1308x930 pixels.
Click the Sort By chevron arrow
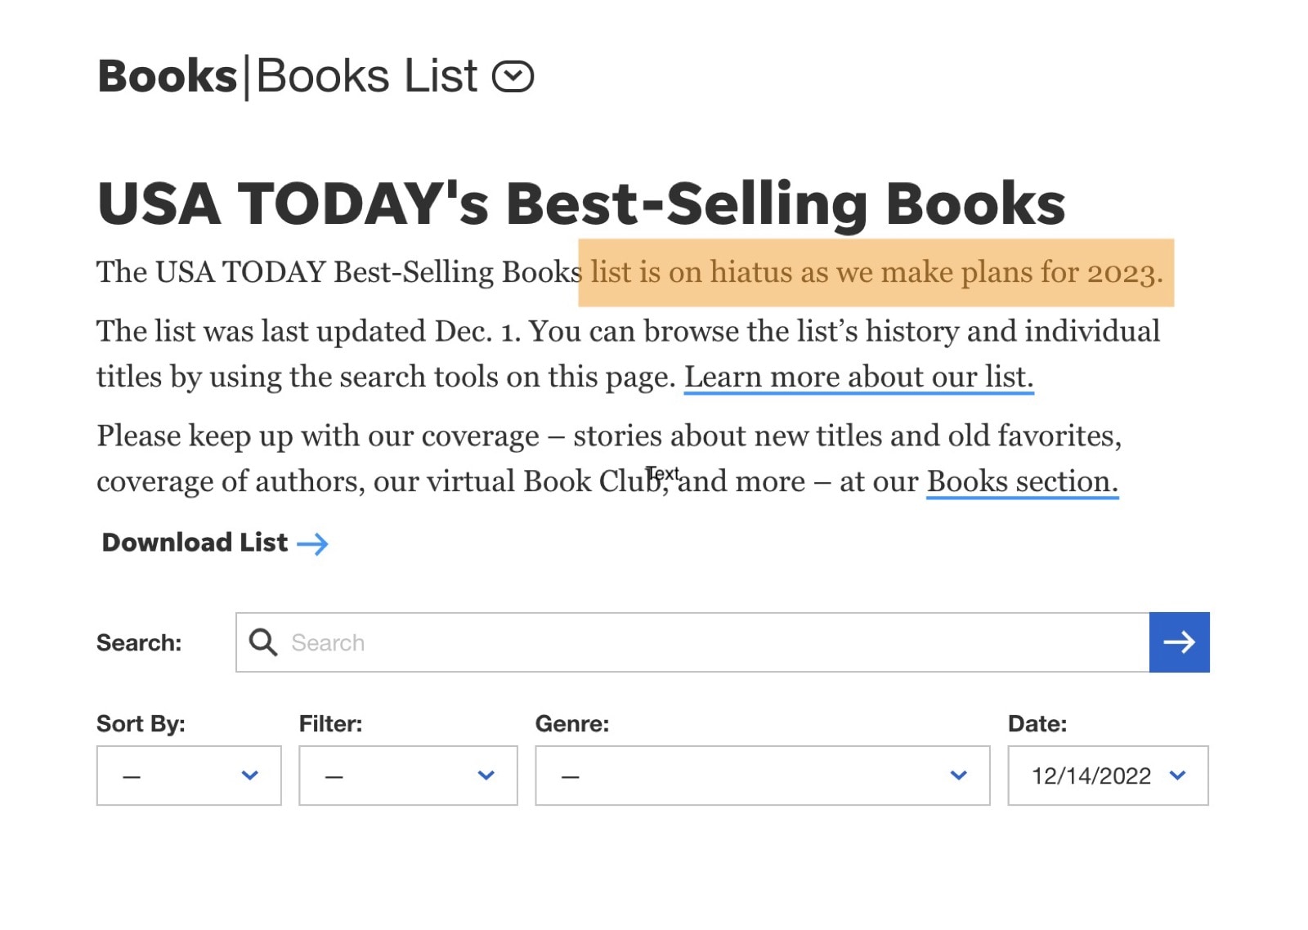250,776
